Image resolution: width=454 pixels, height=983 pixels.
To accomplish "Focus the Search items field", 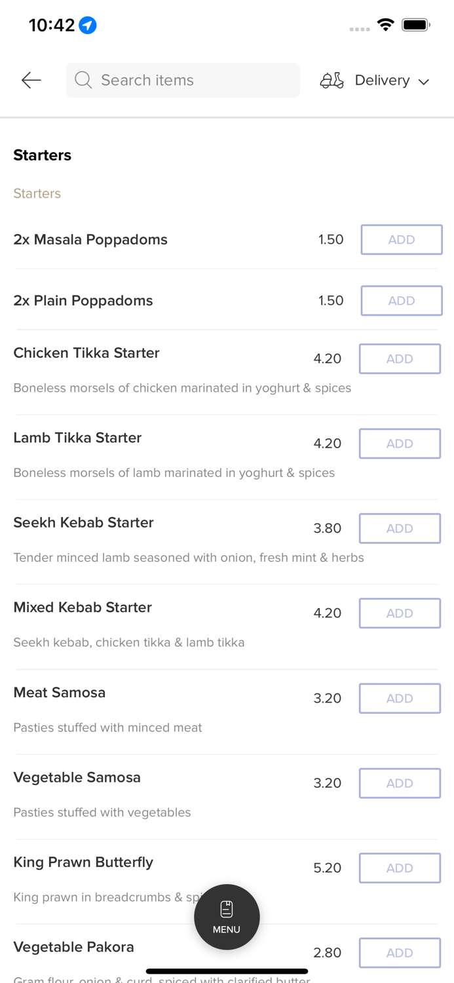I will tap(190, 80).
